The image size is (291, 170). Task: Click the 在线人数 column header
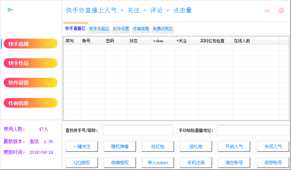click(x=256, y=41)
